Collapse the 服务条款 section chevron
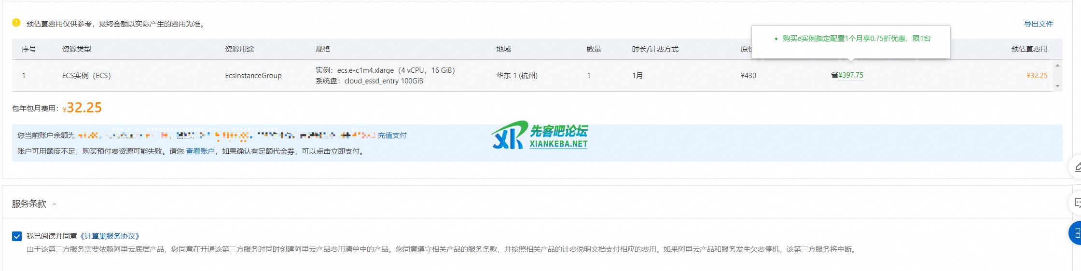 tap(54, 204)
